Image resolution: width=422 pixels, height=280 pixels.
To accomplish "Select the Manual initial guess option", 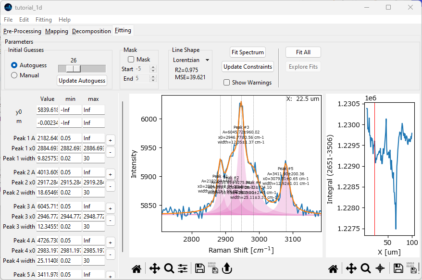I will click(x=14, y=75).
